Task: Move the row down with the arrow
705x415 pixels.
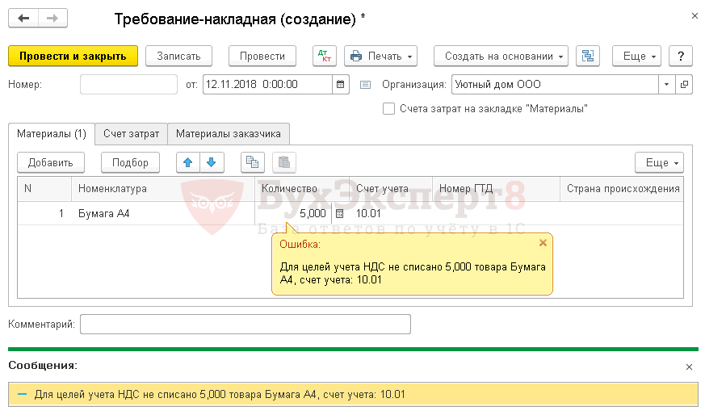Action: click(211, 162)
